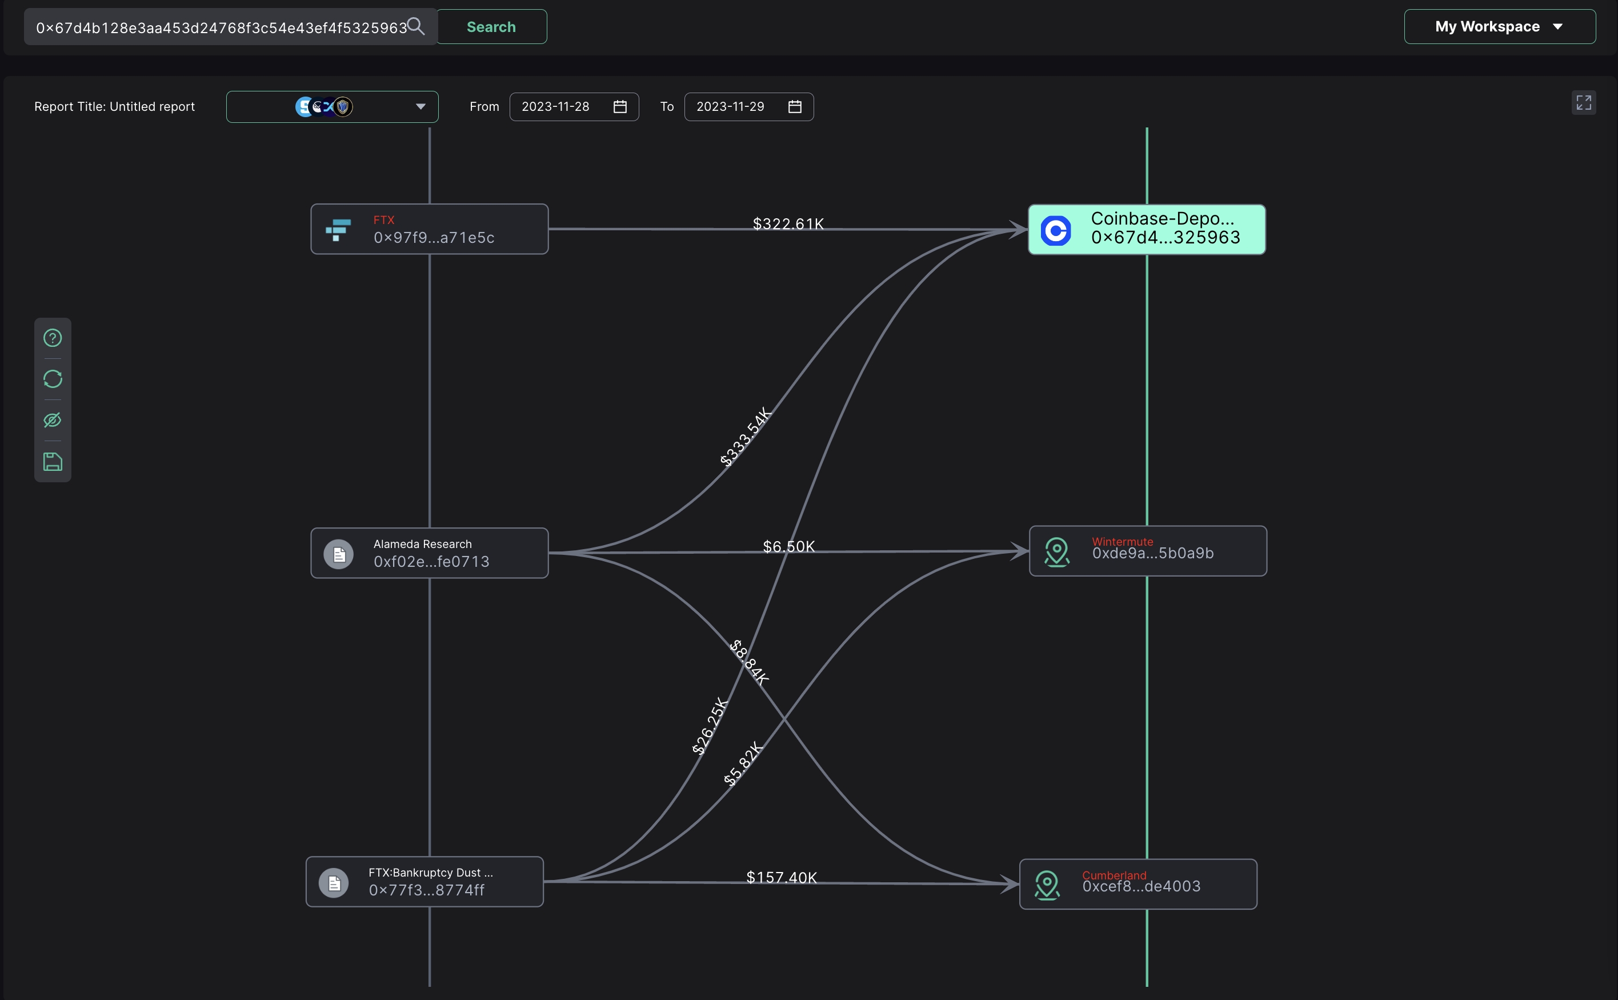Click the refresh graph icon
This screenshot has height=1000, width=1618.
pos(53,379)
